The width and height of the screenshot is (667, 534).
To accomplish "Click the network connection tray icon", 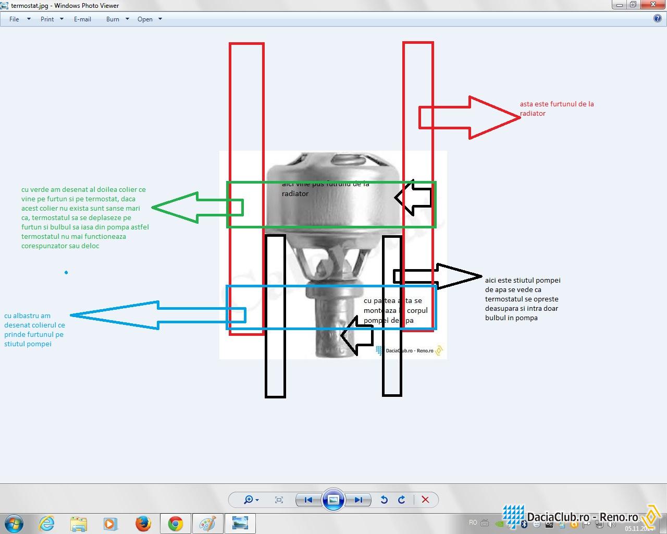I will (x=599, y=524).
